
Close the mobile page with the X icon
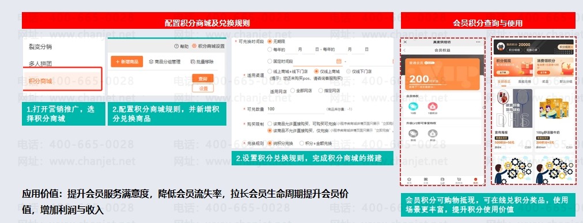tap(405, 43)
